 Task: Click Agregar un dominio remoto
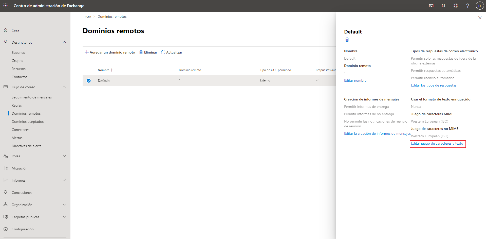[x=110, y=52]
